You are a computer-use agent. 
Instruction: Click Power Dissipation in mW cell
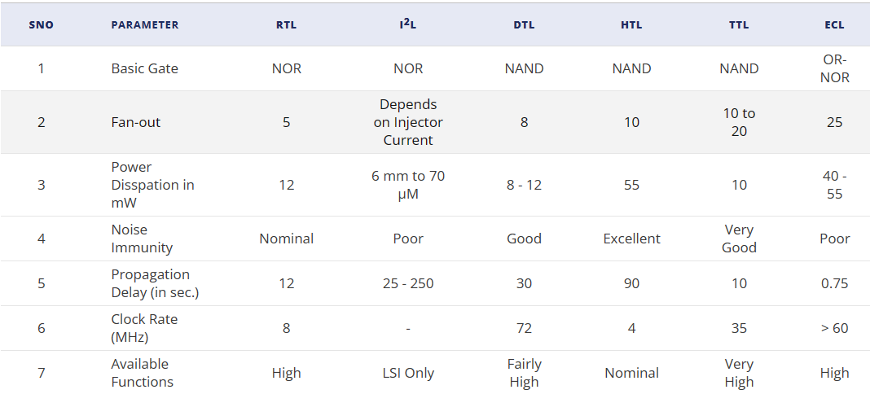click(152, 185)
